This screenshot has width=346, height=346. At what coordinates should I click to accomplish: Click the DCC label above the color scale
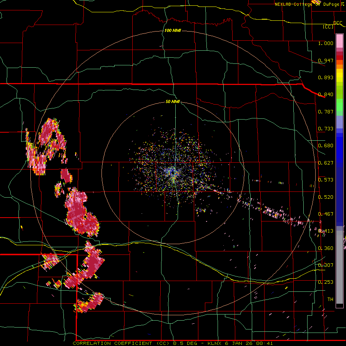[338, 23]
